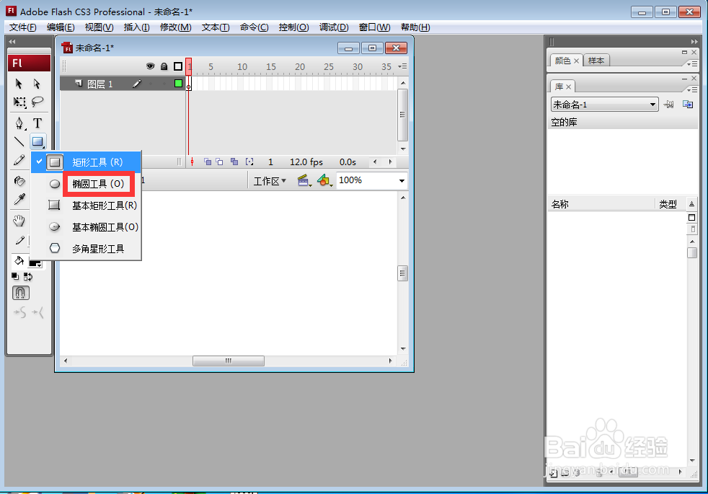The width and height of the screenshot is (708, 494).
Task: Click the 12.0 fps frame rate
Action: [306, 162]
